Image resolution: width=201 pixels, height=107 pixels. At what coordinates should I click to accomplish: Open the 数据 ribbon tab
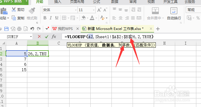[115, 2]
